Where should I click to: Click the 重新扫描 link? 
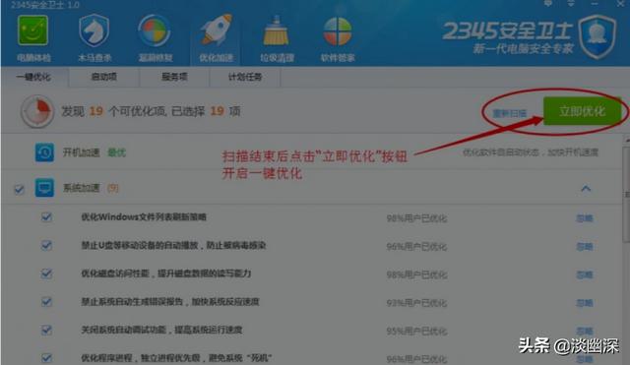[510, 114]
